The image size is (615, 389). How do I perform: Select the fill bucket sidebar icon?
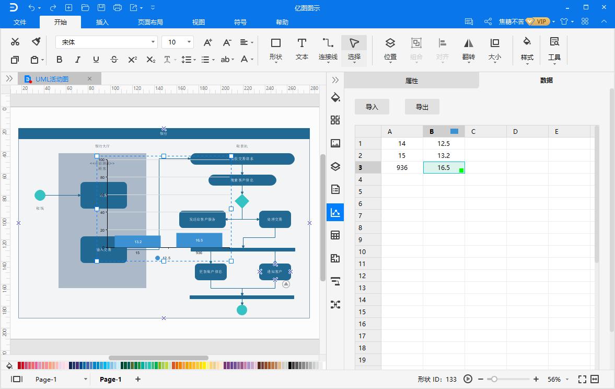tap(335, 97)
